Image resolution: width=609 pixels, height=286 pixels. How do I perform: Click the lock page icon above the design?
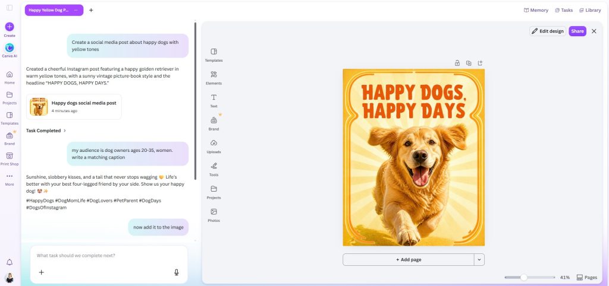(x=457, y=63)
